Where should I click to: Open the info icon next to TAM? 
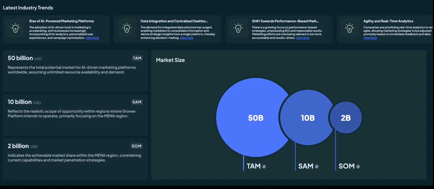tap(264, 167)
